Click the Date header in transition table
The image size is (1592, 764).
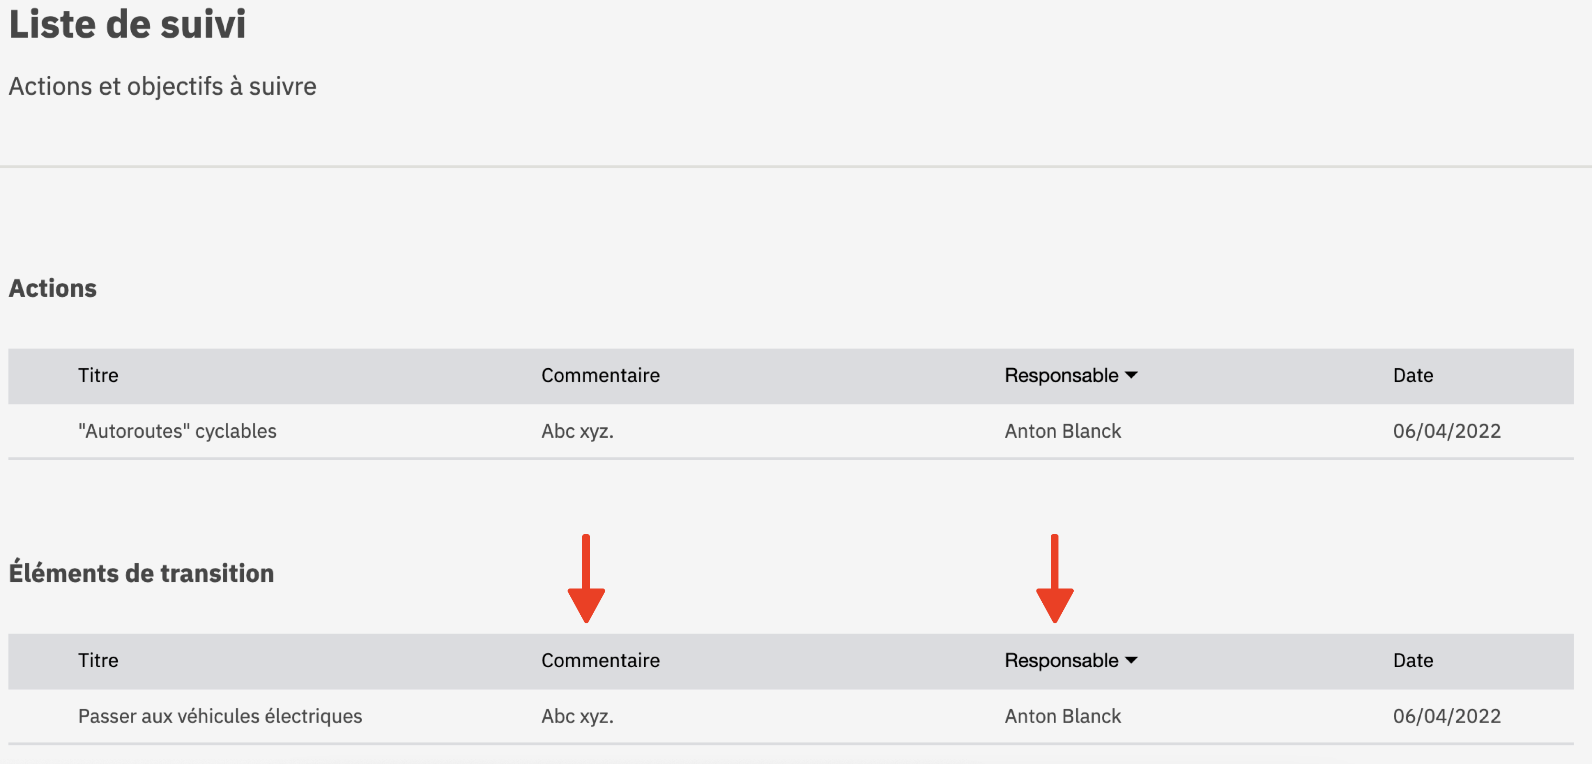(1413, 660)
